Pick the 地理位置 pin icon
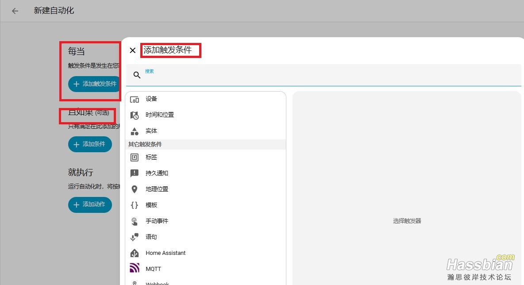The image size is (524, 285). pyautogui.click(x=135, y=189)
